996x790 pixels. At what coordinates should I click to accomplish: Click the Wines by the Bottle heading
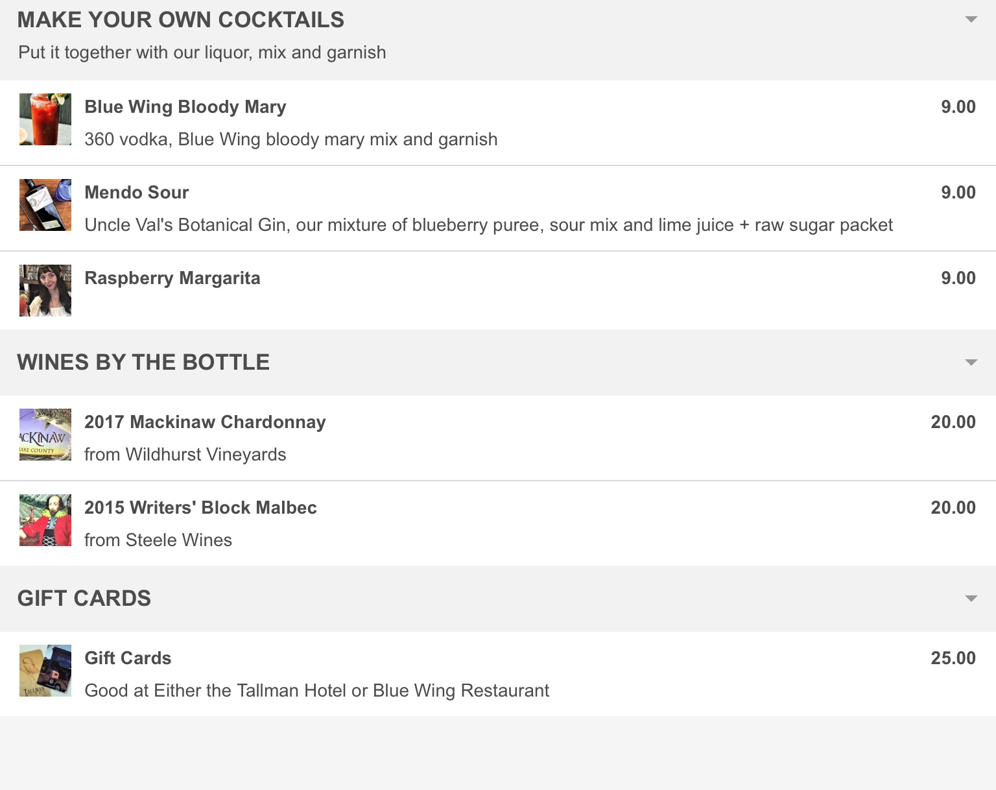(x=143, y=363)
